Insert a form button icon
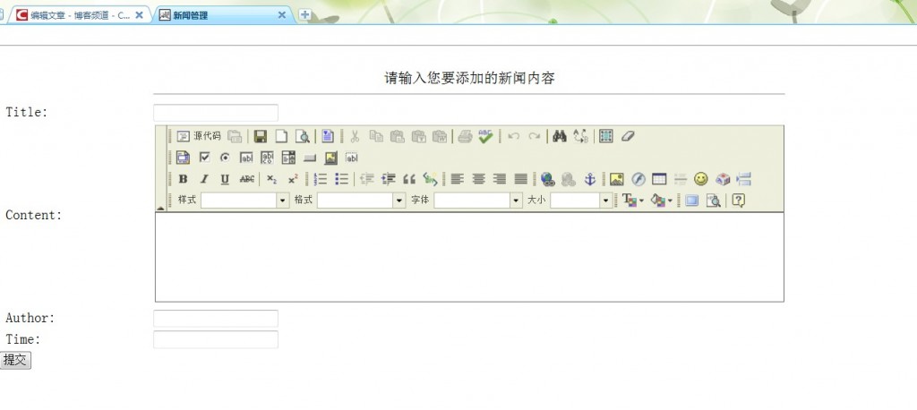917x410 pixels. pyautogui.click(x=310, y=158)
